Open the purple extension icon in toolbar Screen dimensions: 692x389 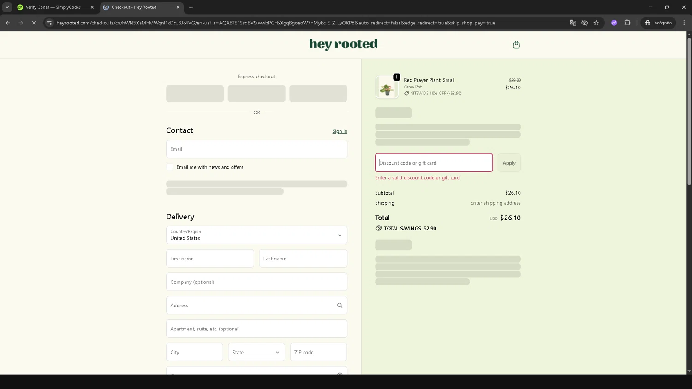click(x=614, y=23)
